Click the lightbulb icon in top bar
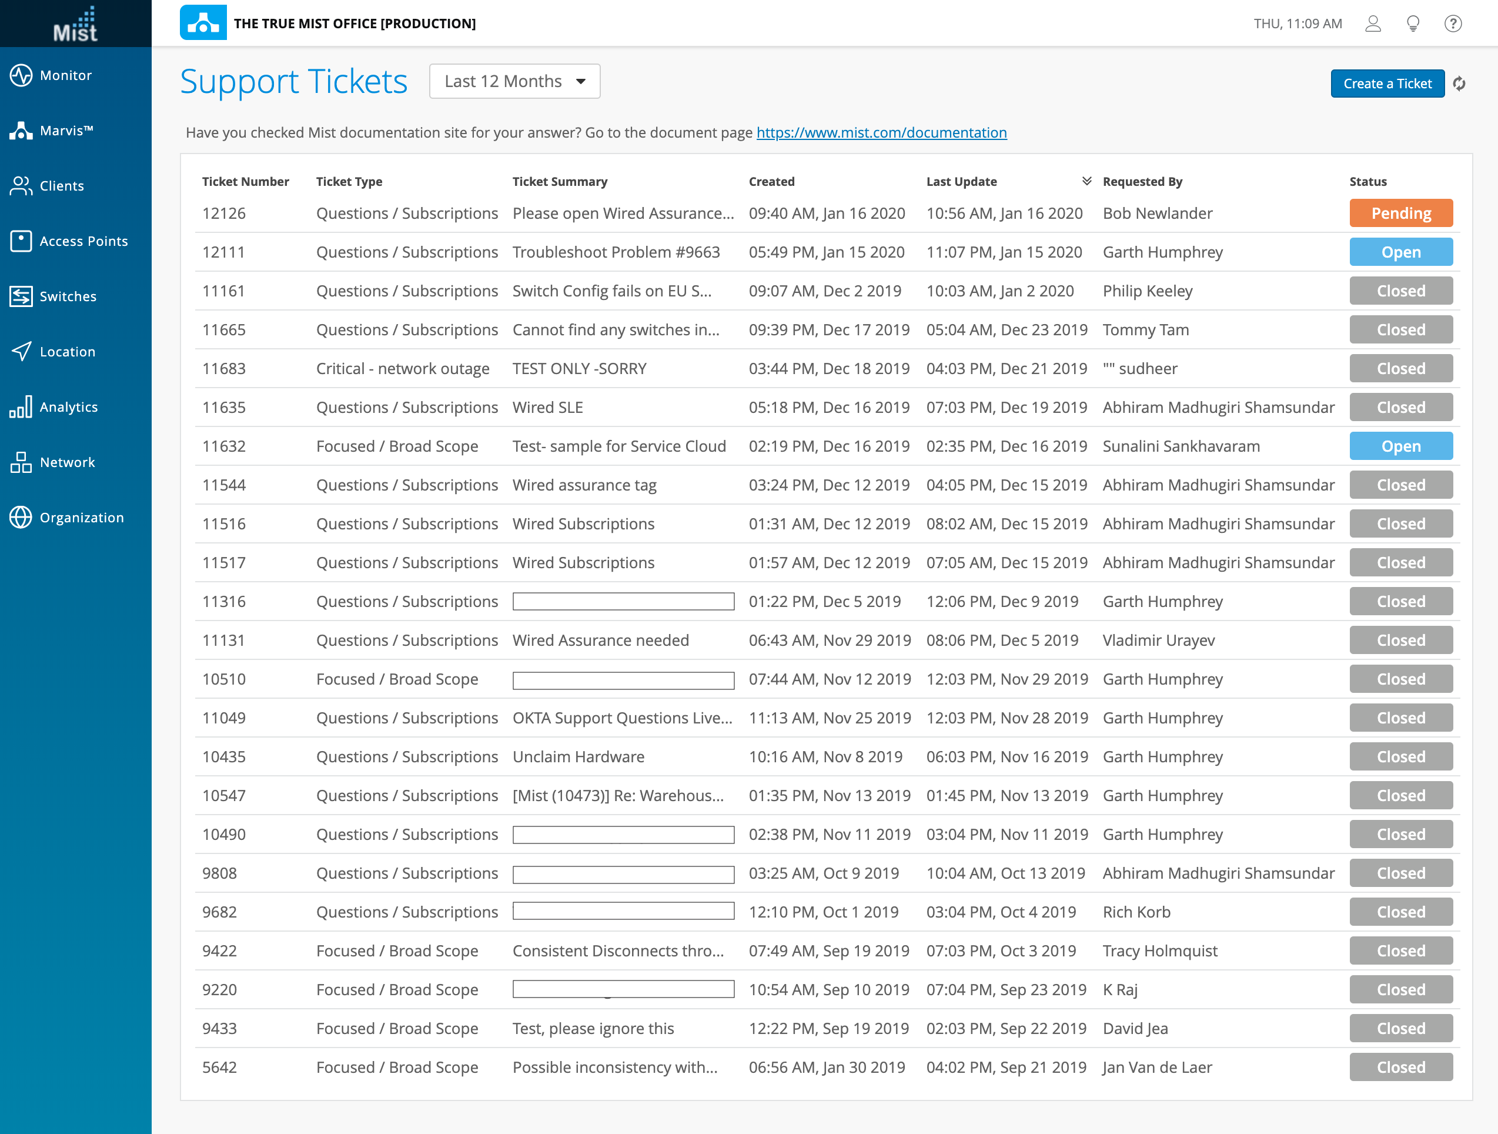Viewport: 1498px width, 1134px height. (1413, 24)
